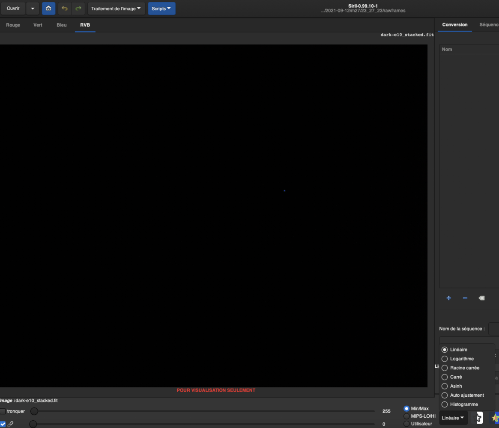
Task: Click the chain link icon near the sliders
Action: pyautogui.click(x=10, y=423)
